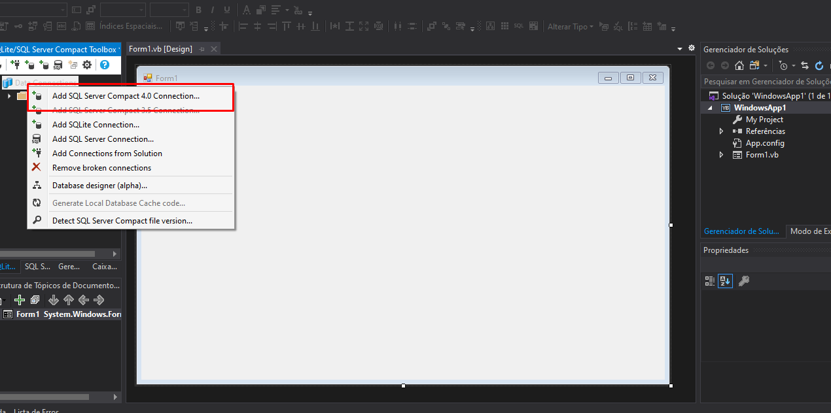Expand the Form1.vb node
Image resolution: width=831 pixels, height=413 pixels.
point(722,155)
